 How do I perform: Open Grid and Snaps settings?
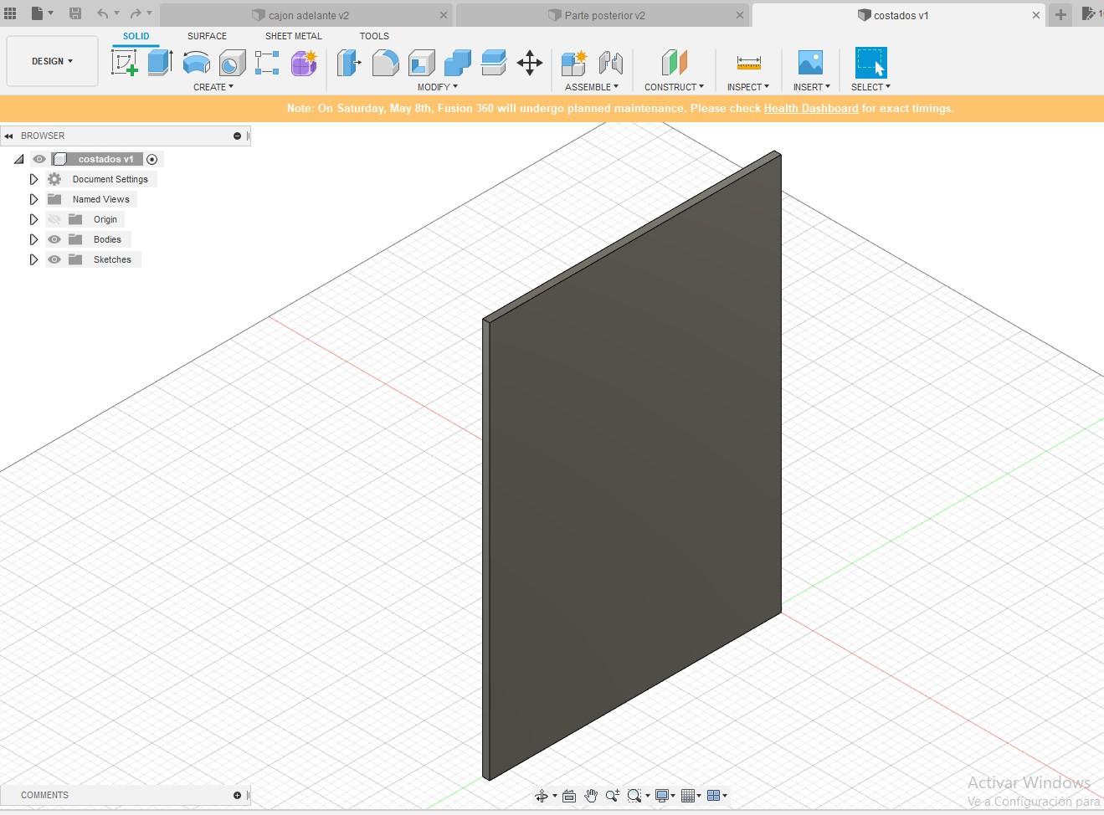[x=691, y=796]
